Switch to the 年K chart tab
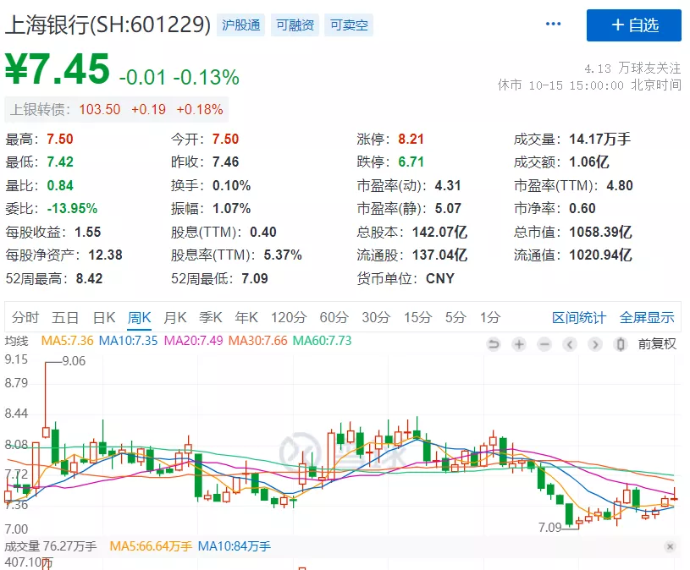This screenshot has height=570, width=690. (246, 317)
